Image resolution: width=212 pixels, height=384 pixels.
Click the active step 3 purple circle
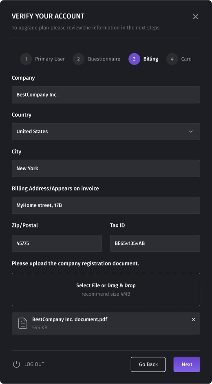tap(134, 59)
